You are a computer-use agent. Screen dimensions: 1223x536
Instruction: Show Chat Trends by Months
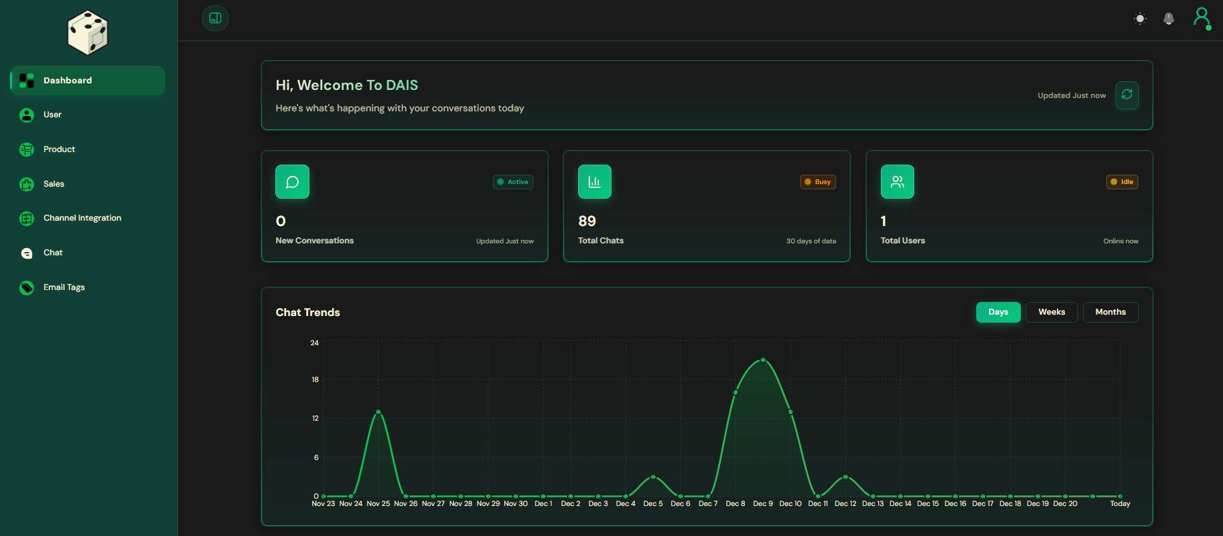tap(1110, 312)
